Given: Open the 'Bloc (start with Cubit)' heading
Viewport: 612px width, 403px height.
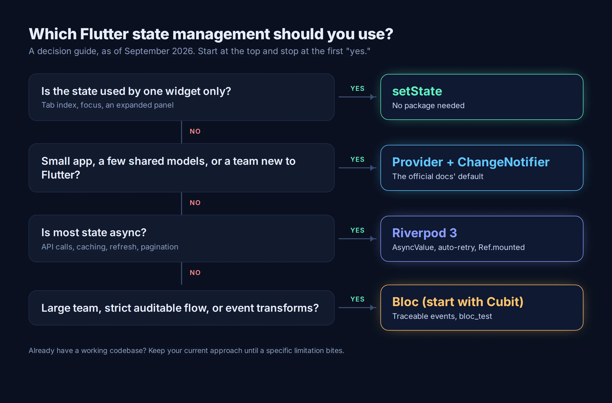Looking at the screenshot, I should tap(458, 302).
